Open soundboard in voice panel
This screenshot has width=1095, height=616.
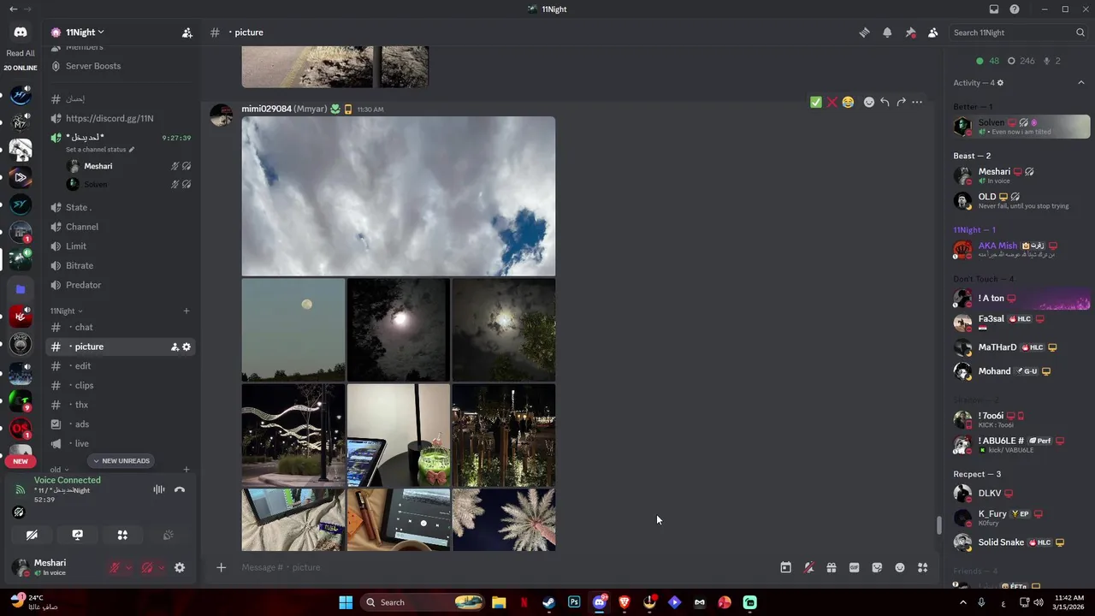click(x=169, y=535)
